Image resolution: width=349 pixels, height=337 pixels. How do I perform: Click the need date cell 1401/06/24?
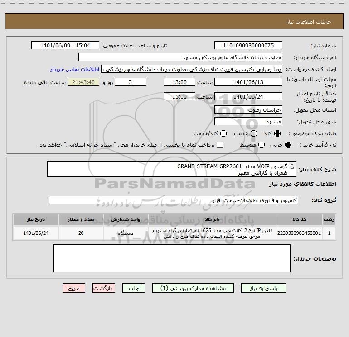point(36,233)
